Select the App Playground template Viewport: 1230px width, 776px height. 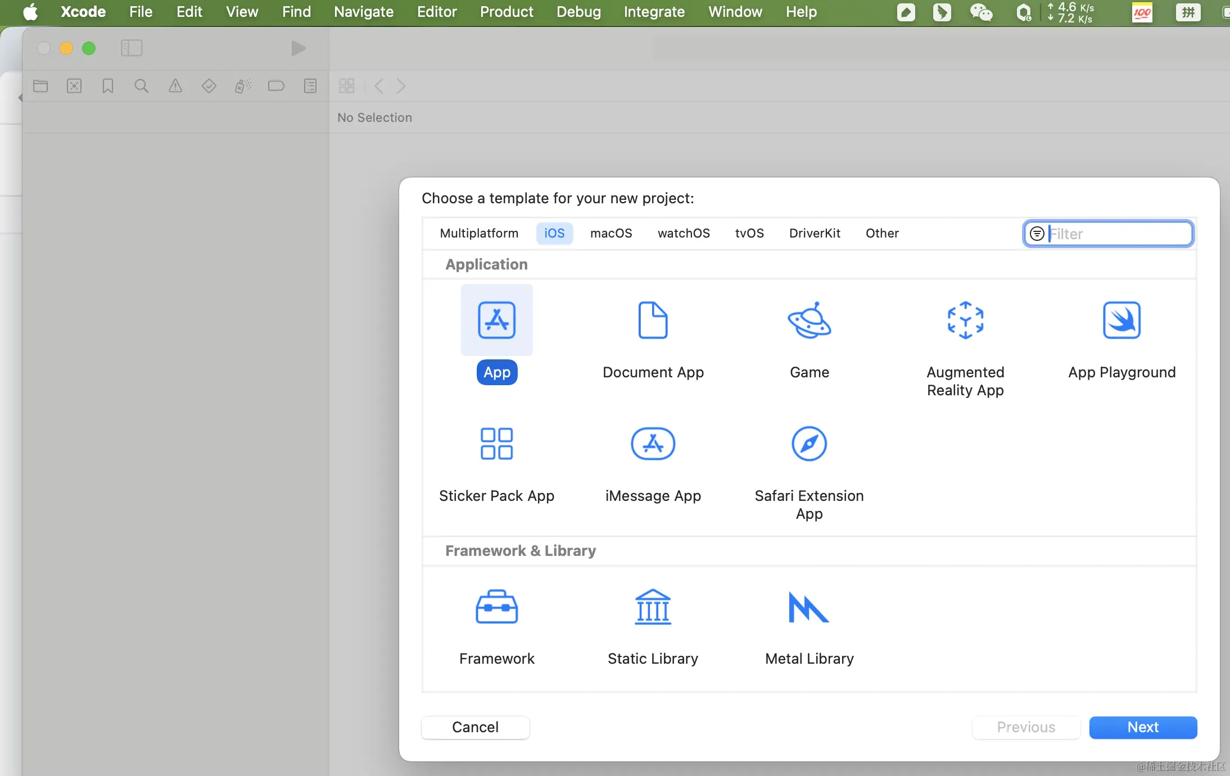(x=1122, y=321)
